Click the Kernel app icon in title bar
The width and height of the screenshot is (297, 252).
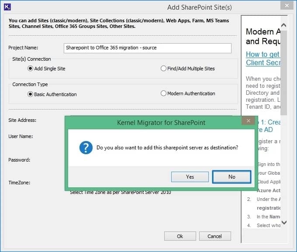(x=7, y=7)
